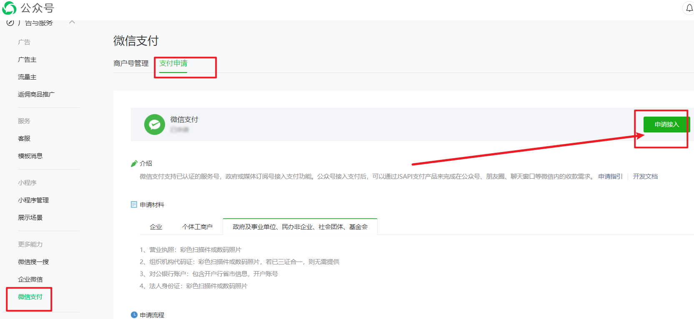This screenshot has height=319, width=694.
Task: Click the 介绍 section heading
Action: pos(146,164)
